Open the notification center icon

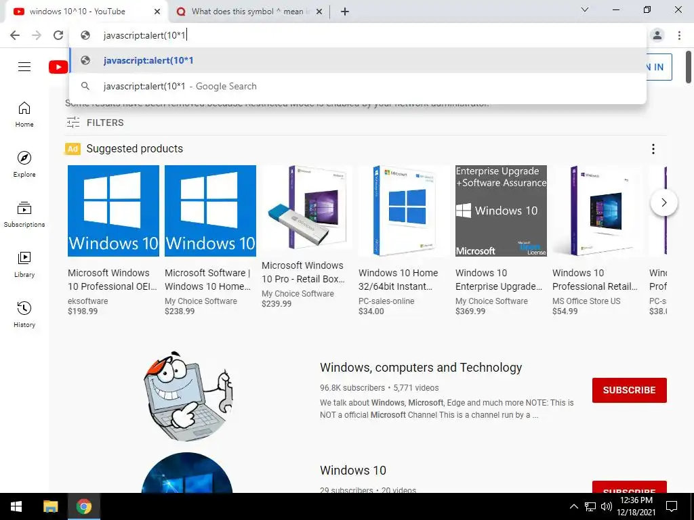click(672, 506)
